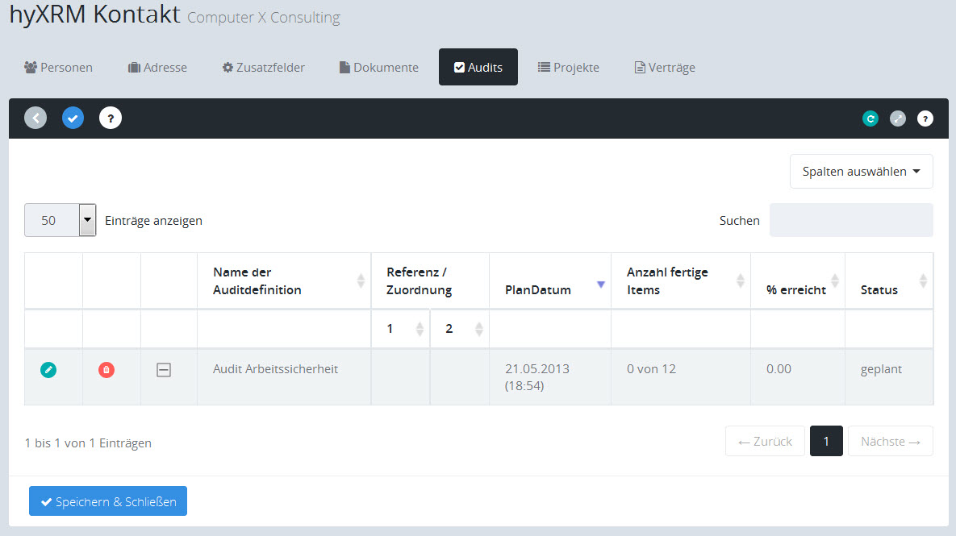Delete Audit Arbeitssicherheit with red trash icon
Image resolution: width=956 pixels, height=536 pixels.
coord(106,370)
